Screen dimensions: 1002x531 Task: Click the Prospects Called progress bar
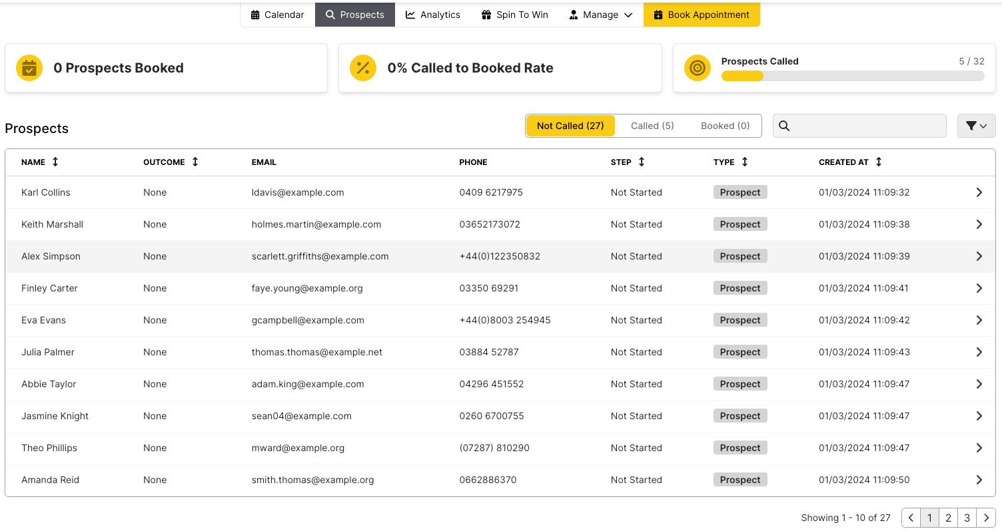[x=853, y=76]
